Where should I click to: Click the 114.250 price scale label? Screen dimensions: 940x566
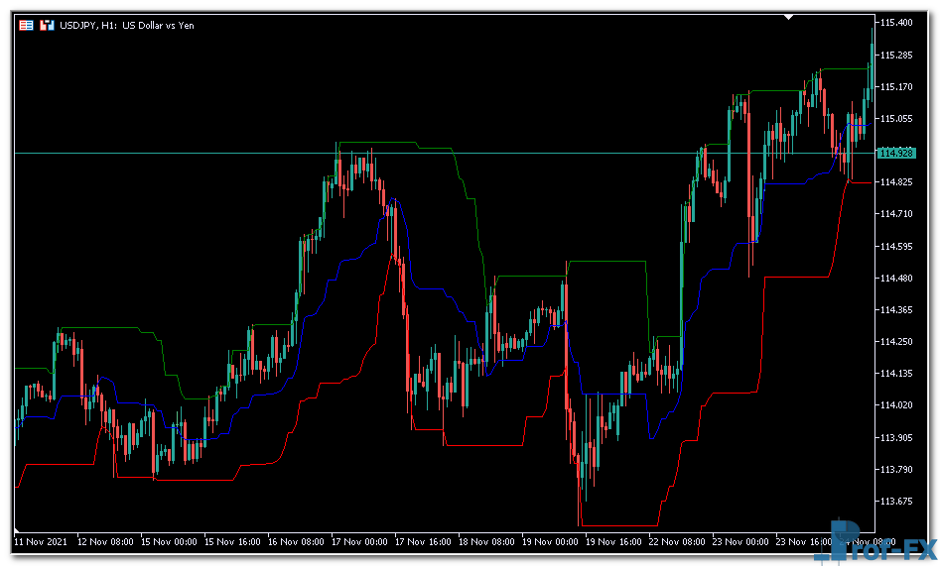[x=896, y=342]
